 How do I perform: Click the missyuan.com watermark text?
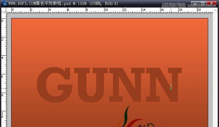201,6
